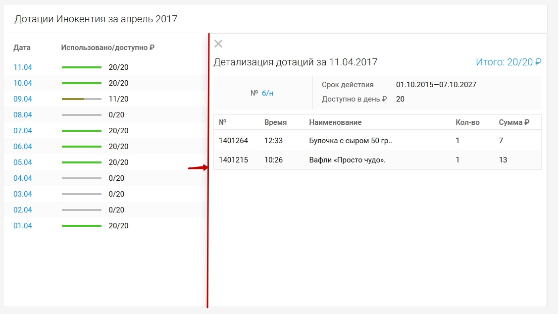Open the 05.04 date link

click(23, 162)
